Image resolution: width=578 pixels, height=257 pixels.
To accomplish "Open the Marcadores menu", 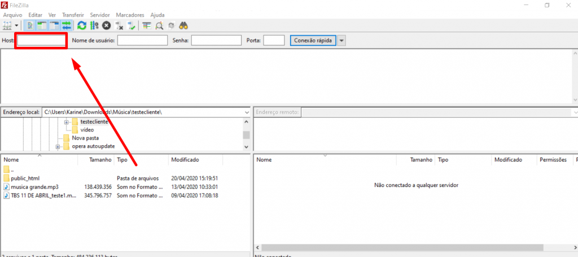I will pyautogui.click(x=130, y=15).
